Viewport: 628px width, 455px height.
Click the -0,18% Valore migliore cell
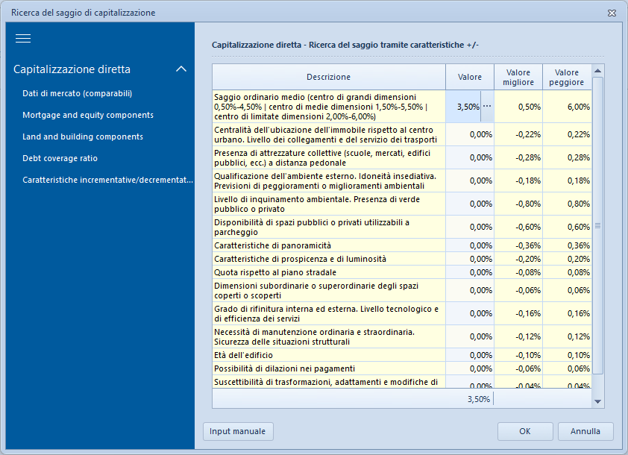tap(518, 181)
